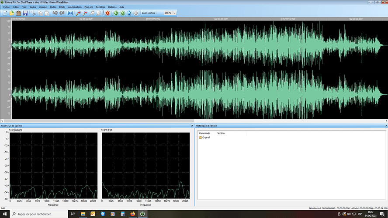Close the Historique d'édition panel
This screenshot has height=218, width=388.
pos(386,126)
